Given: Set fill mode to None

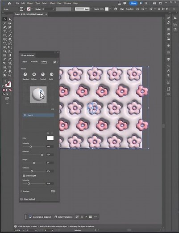Looking at the screenshot, I should coord(10,90).
